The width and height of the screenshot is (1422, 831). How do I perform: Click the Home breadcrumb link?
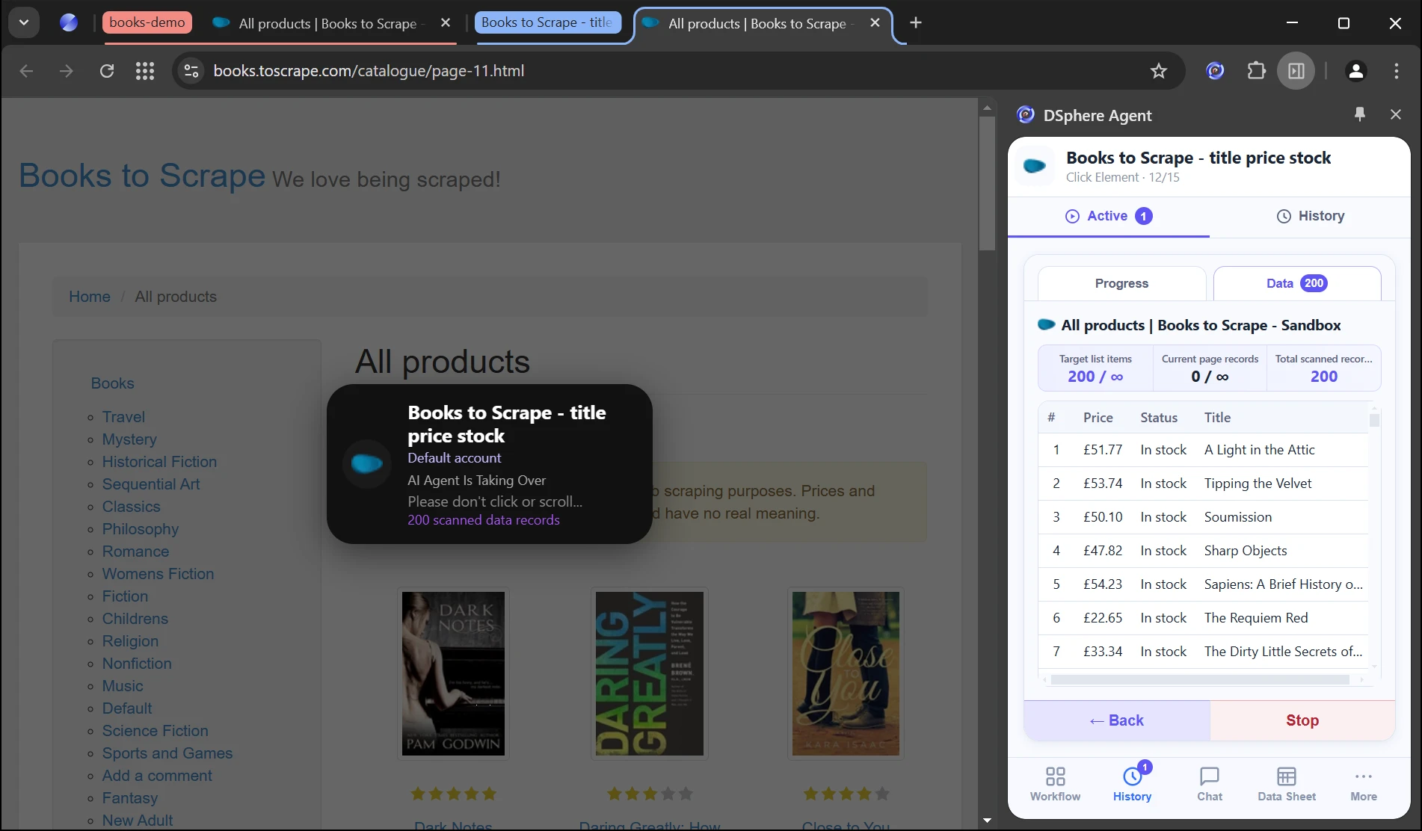pyautogui.click(x=90, y=297)
